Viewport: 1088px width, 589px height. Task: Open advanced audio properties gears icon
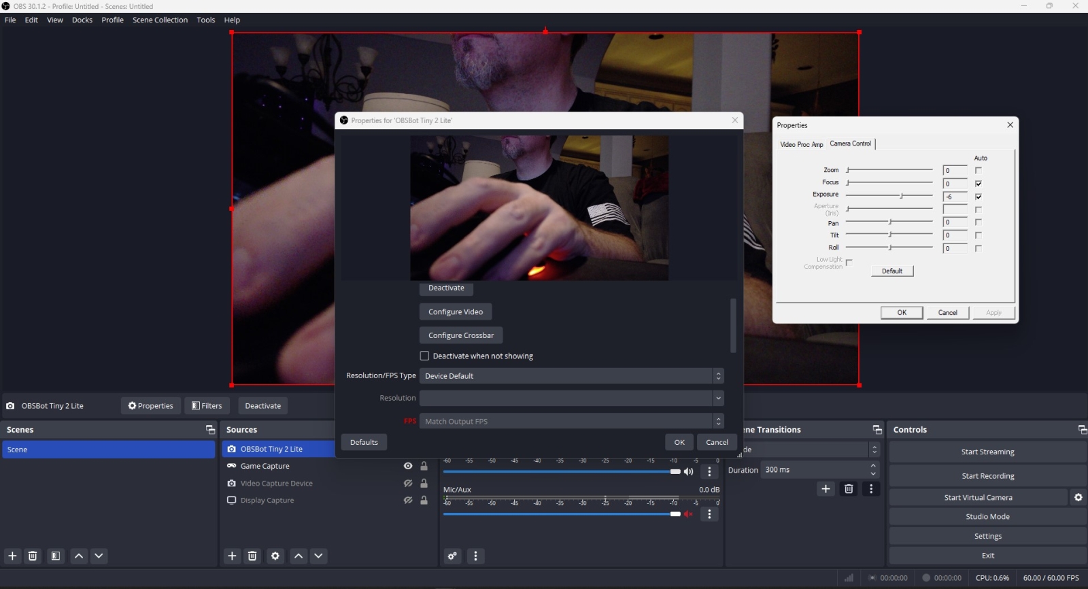tap(452, 556)
